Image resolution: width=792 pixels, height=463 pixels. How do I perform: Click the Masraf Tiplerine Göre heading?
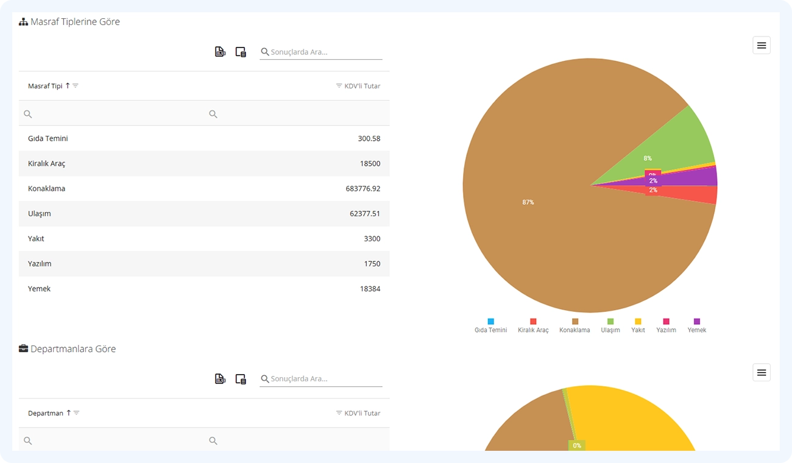pyautogui.click(x=75, y=22)
